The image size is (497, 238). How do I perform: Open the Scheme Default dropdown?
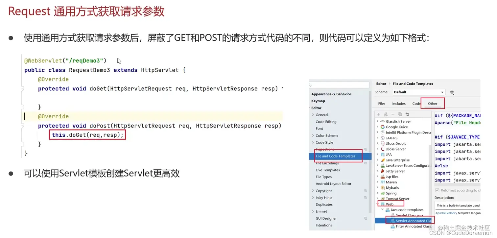[419, 92]
